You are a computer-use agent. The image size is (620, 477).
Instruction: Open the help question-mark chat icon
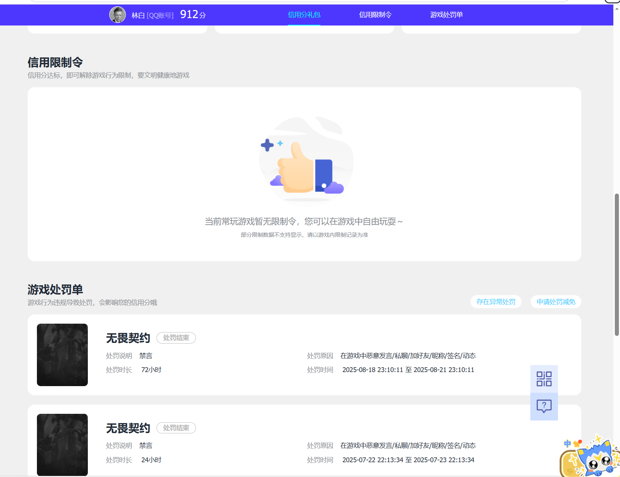click(x=544, y=406)
